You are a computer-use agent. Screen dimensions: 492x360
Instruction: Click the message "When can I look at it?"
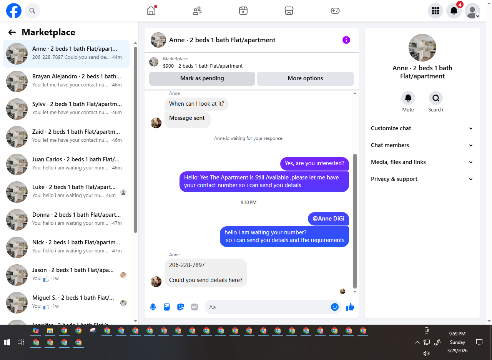196,104
